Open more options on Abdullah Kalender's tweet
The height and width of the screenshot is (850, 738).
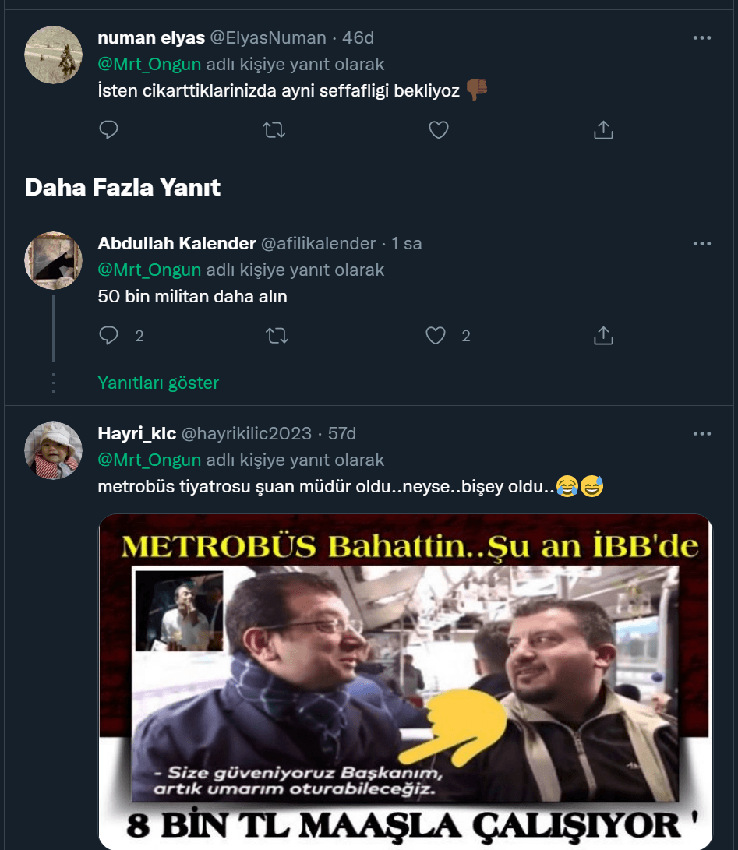701,243
